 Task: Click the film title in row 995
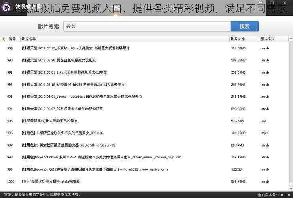[x=49, y=121]
